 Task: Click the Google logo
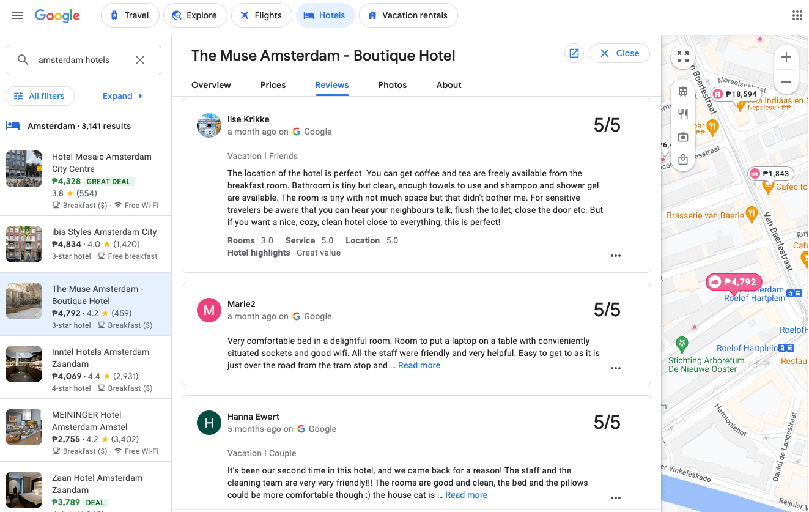(x=57, y=16)
